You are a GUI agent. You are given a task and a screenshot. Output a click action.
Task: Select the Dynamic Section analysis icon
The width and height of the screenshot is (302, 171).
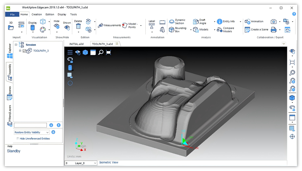171,21
